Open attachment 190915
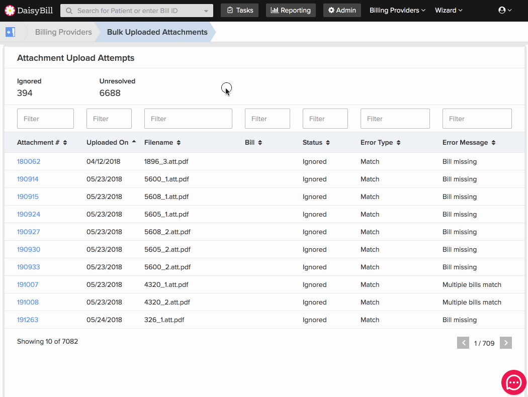 coord(28,196)
